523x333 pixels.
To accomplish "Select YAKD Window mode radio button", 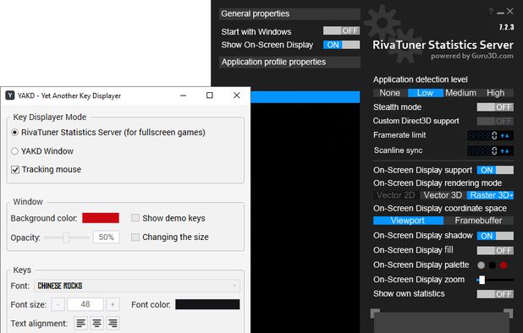I will 14,151.
